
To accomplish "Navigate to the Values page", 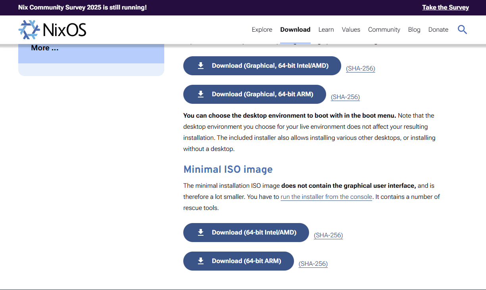I will coord(351,29).
